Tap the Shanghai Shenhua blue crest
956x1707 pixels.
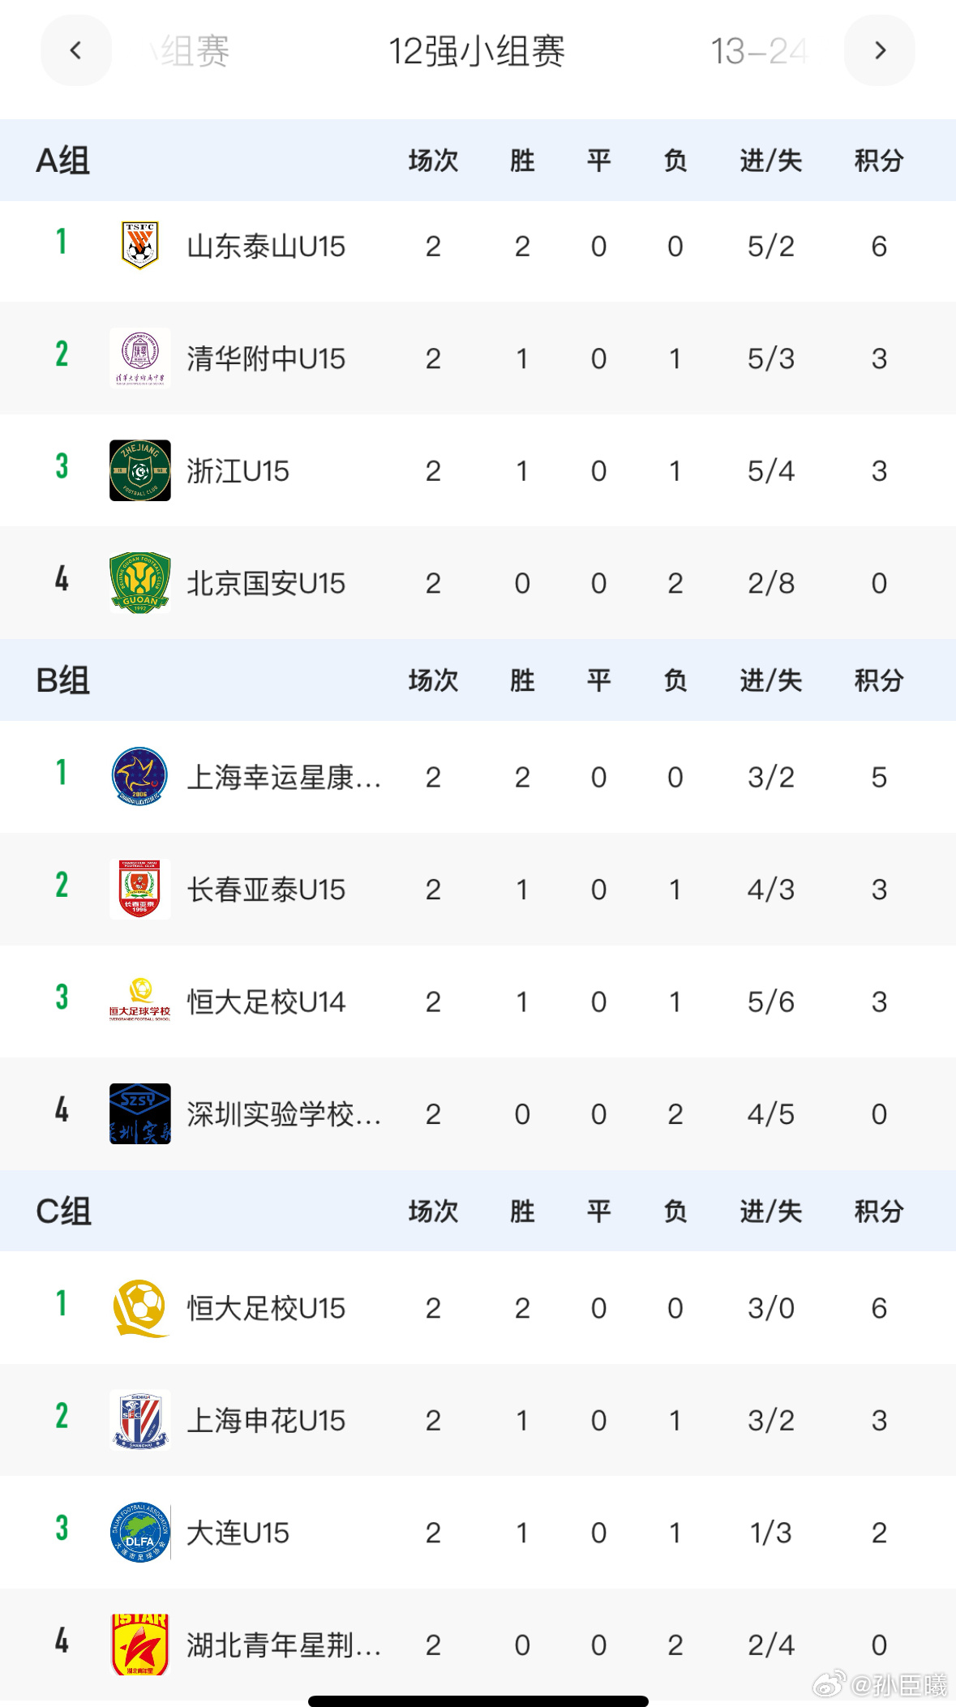tap(140, 1420)
